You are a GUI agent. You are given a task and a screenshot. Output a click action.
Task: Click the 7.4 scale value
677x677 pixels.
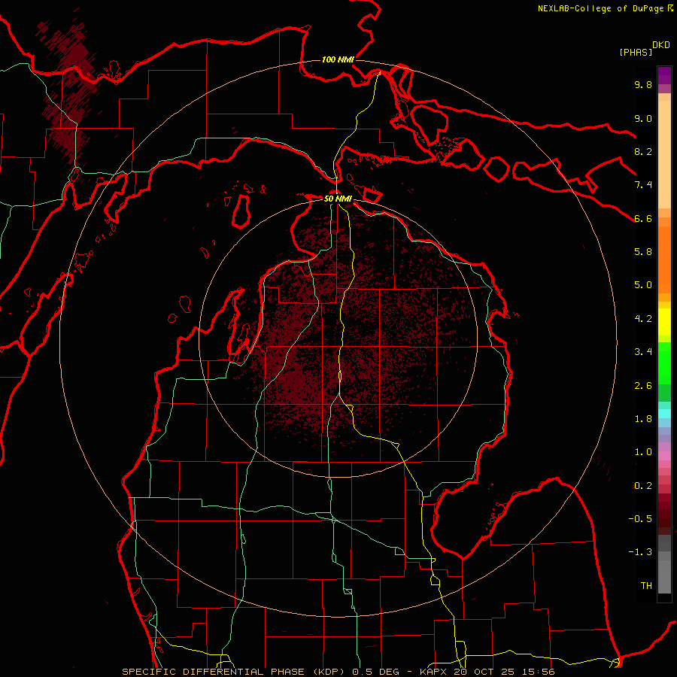[643, 185]
